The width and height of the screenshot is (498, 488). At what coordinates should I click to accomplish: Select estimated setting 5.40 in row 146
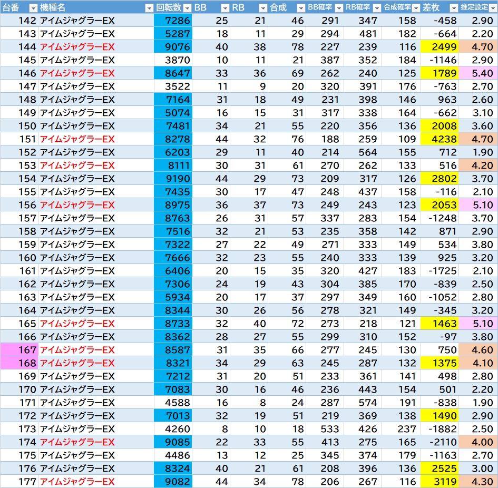pyautogui.click(x=478, y=73)
